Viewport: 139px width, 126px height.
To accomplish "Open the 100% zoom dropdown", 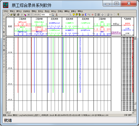I will tap(50, 15).
